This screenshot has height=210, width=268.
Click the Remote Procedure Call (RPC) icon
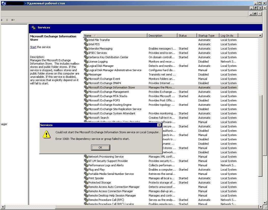[x=86, y=200]
